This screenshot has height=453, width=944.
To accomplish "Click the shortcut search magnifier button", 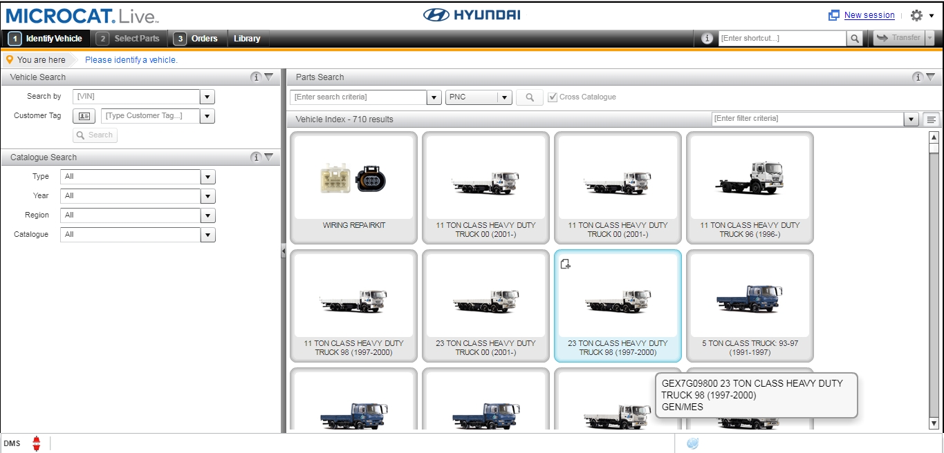I will point(855,39).
